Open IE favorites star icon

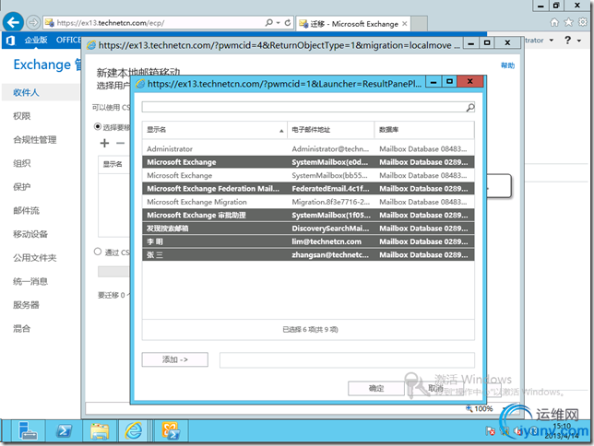[x=568, y=22]
